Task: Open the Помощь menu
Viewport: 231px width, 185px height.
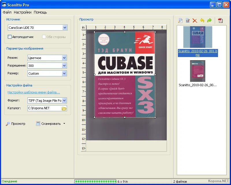Action: coord(40,12)
